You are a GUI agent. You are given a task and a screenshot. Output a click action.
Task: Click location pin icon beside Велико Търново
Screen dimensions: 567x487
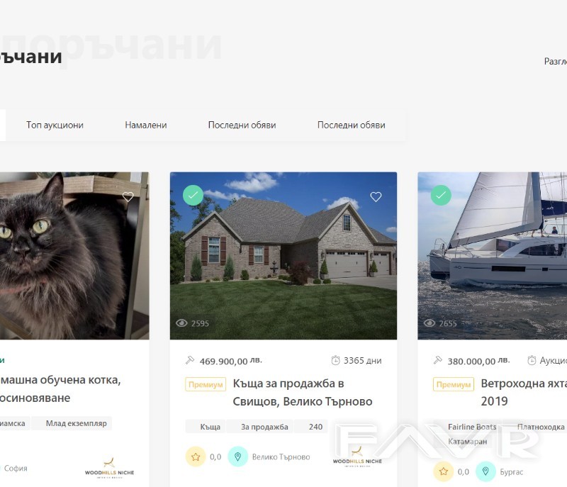pos(237,457)
